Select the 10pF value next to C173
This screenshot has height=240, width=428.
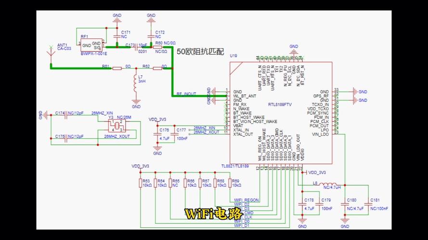(x=143, y=45)
